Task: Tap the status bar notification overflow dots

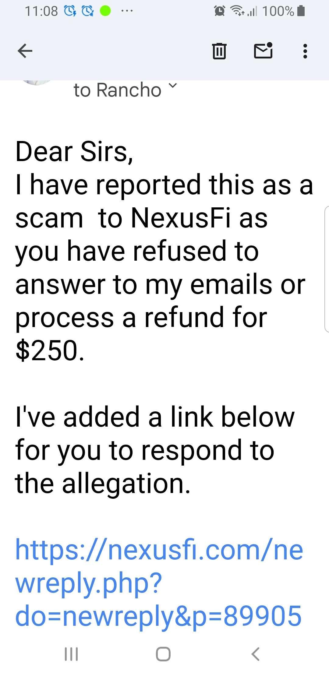Action: (x=127, y=11)
